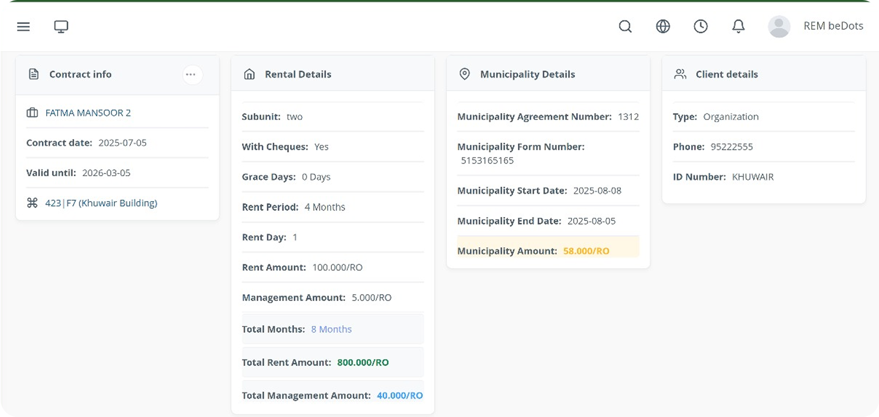Click the user avatar picture
879x417 pixels.
coord(779,26)
